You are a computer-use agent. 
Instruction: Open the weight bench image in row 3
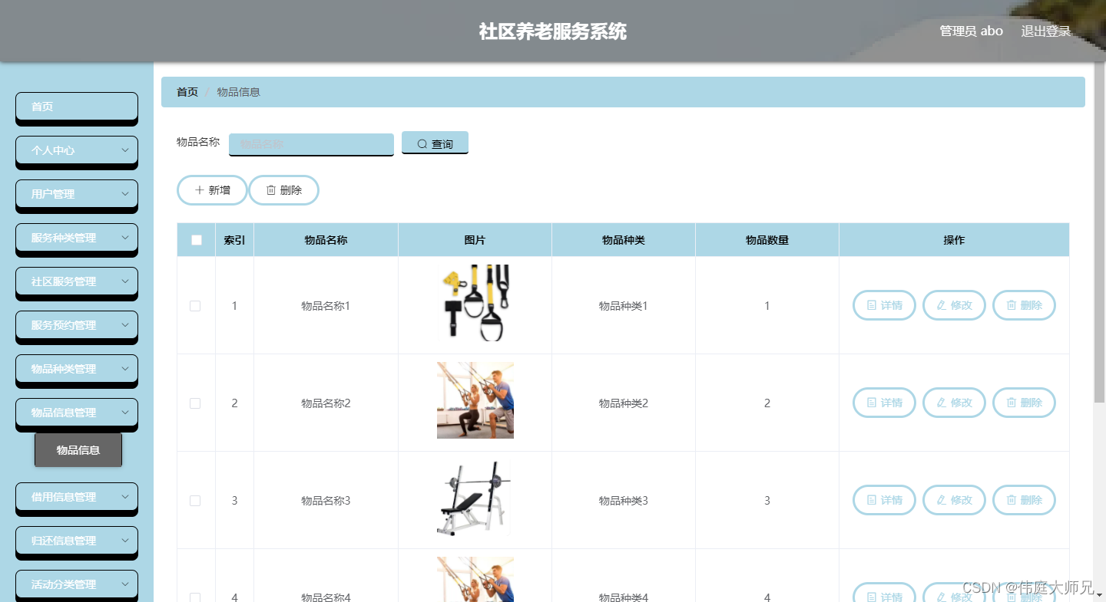tap(475, 498)
